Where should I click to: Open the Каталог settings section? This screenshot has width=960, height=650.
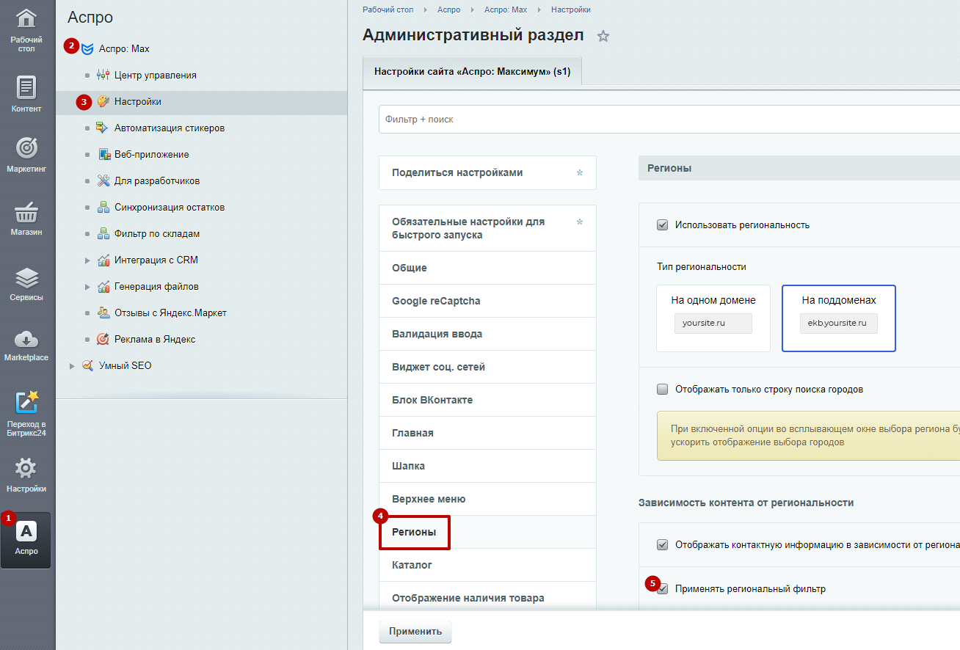[x=487, y=565]
